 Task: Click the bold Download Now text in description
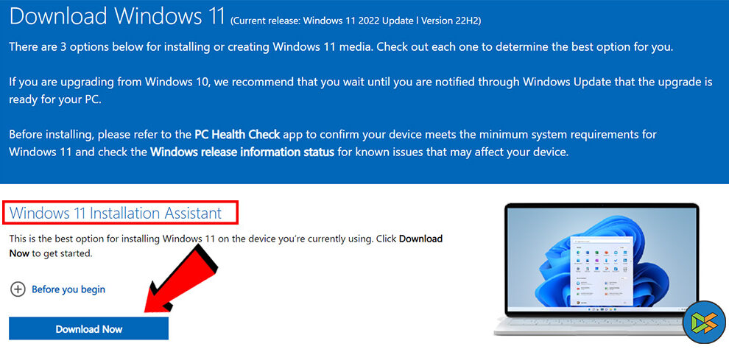[226, 246]
